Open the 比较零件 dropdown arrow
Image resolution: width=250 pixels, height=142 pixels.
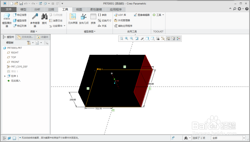click(64, 26)
